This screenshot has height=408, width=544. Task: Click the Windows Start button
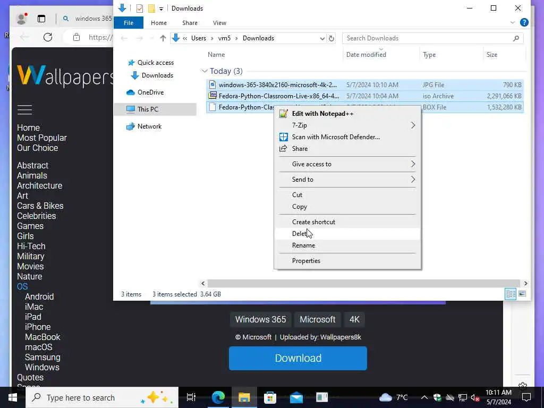point(13,397)
